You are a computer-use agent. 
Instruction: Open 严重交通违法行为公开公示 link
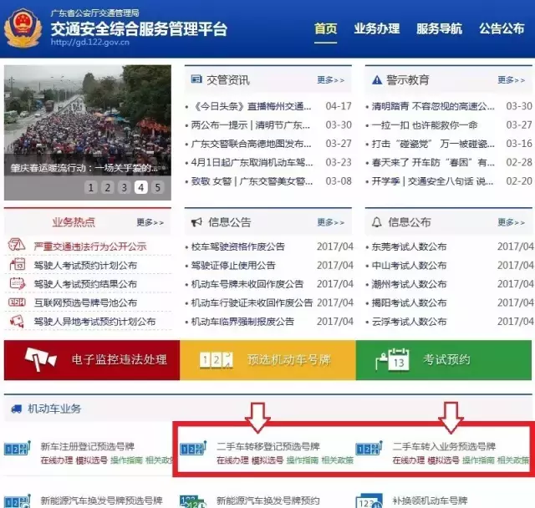coord(90,246)
